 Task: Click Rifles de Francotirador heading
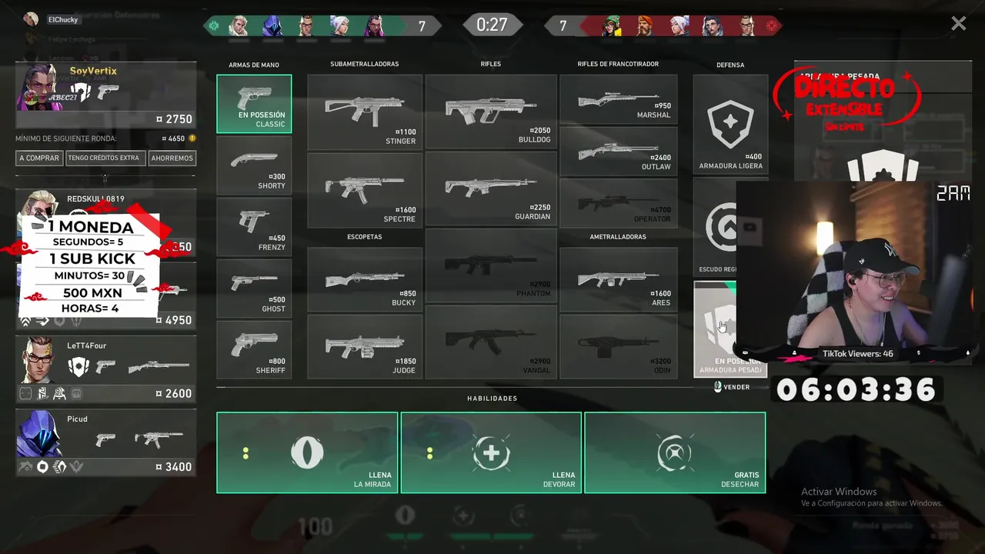[x=618, y=64]
